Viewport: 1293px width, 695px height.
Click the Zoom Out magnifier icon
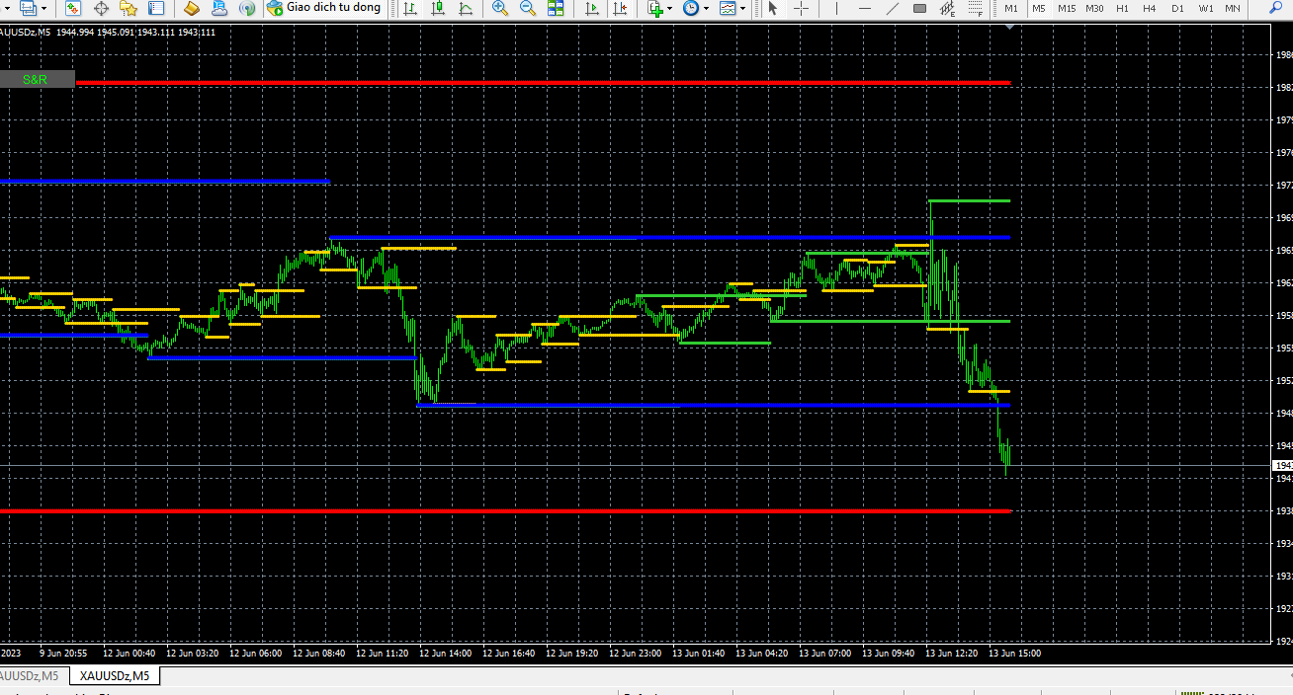click(x=528, y=8)
